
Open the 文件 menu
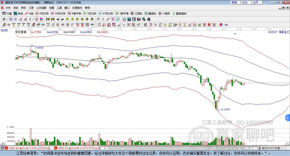click(x=8, y=8)
